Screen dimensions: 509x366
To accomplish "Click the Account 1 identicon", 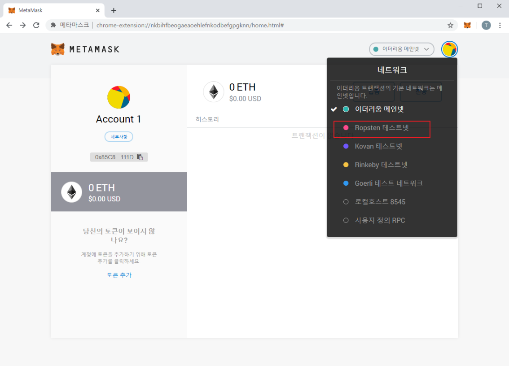I will (119, 97).
